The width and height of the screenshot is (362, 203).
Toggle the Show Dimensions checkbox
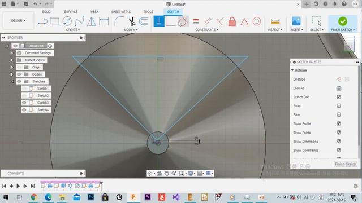(x=339, y=142)
